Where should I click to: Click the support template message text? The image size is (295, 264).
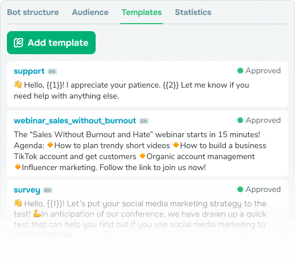131,90
